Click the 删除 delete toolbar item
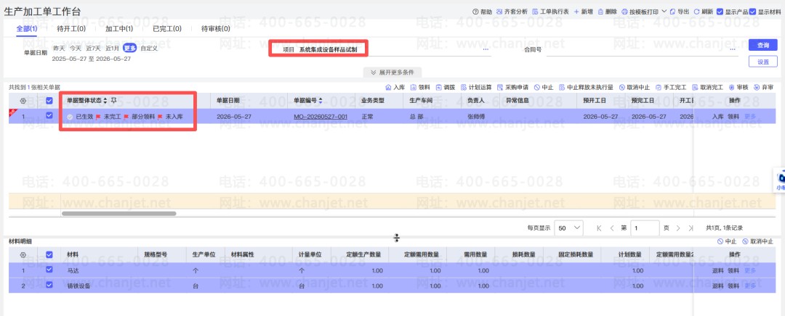785x316 pixels. (x=607, y=12)
